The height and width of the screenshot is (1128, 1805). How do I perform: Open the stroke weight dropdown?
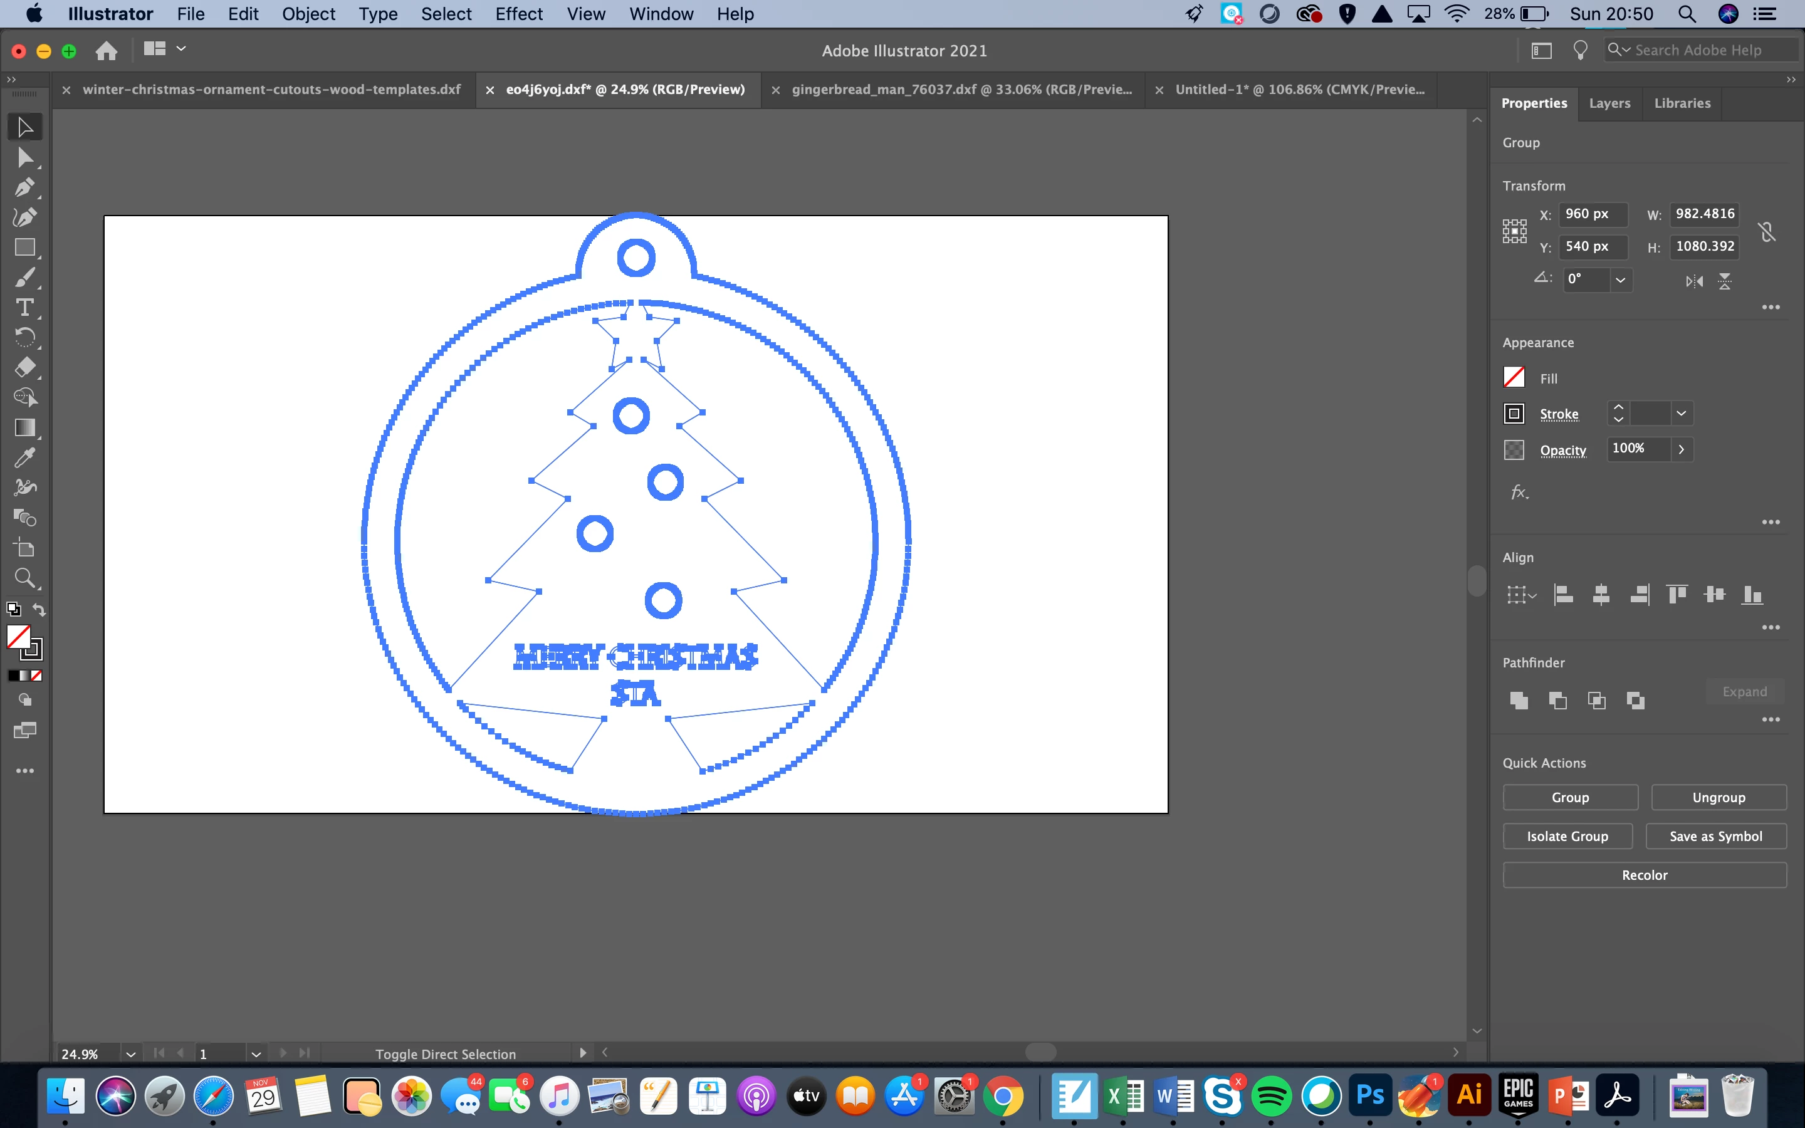pyautogui.click(x=1681, y=414)
